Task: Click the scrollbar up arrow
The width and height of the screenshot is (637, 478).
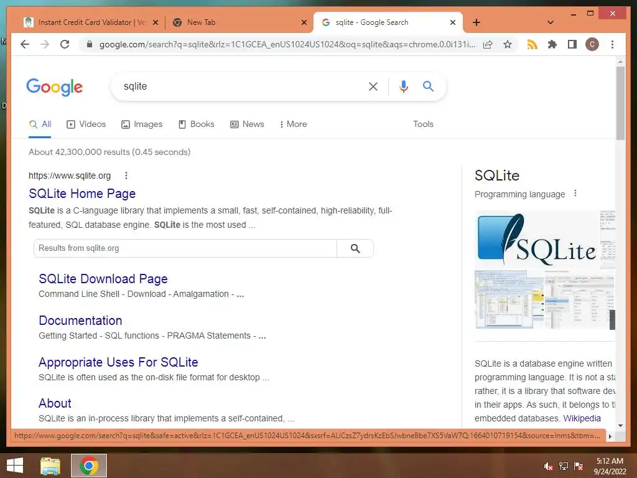Action: [620, 62]
